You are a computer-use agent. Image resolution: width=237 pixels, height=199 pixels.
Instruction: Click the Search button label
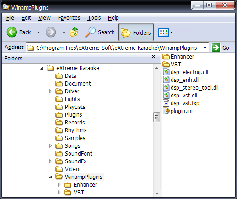click(x=106, y=32)
